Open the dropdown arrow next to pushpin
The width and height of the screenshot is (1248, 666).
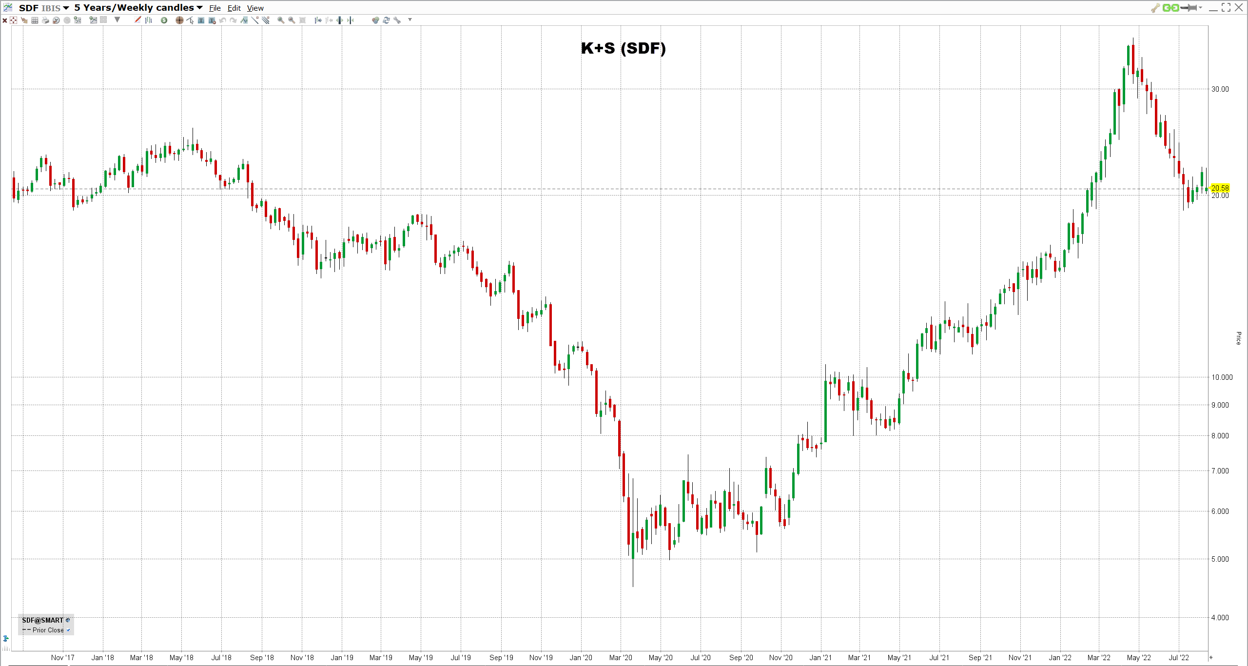(1200, 8)
